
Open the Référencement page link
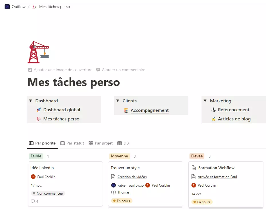234,110
